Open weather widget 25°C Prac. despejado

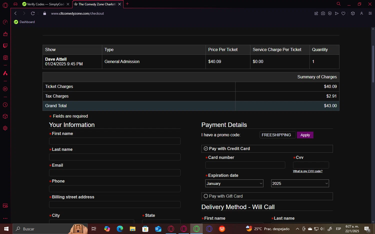267,229
